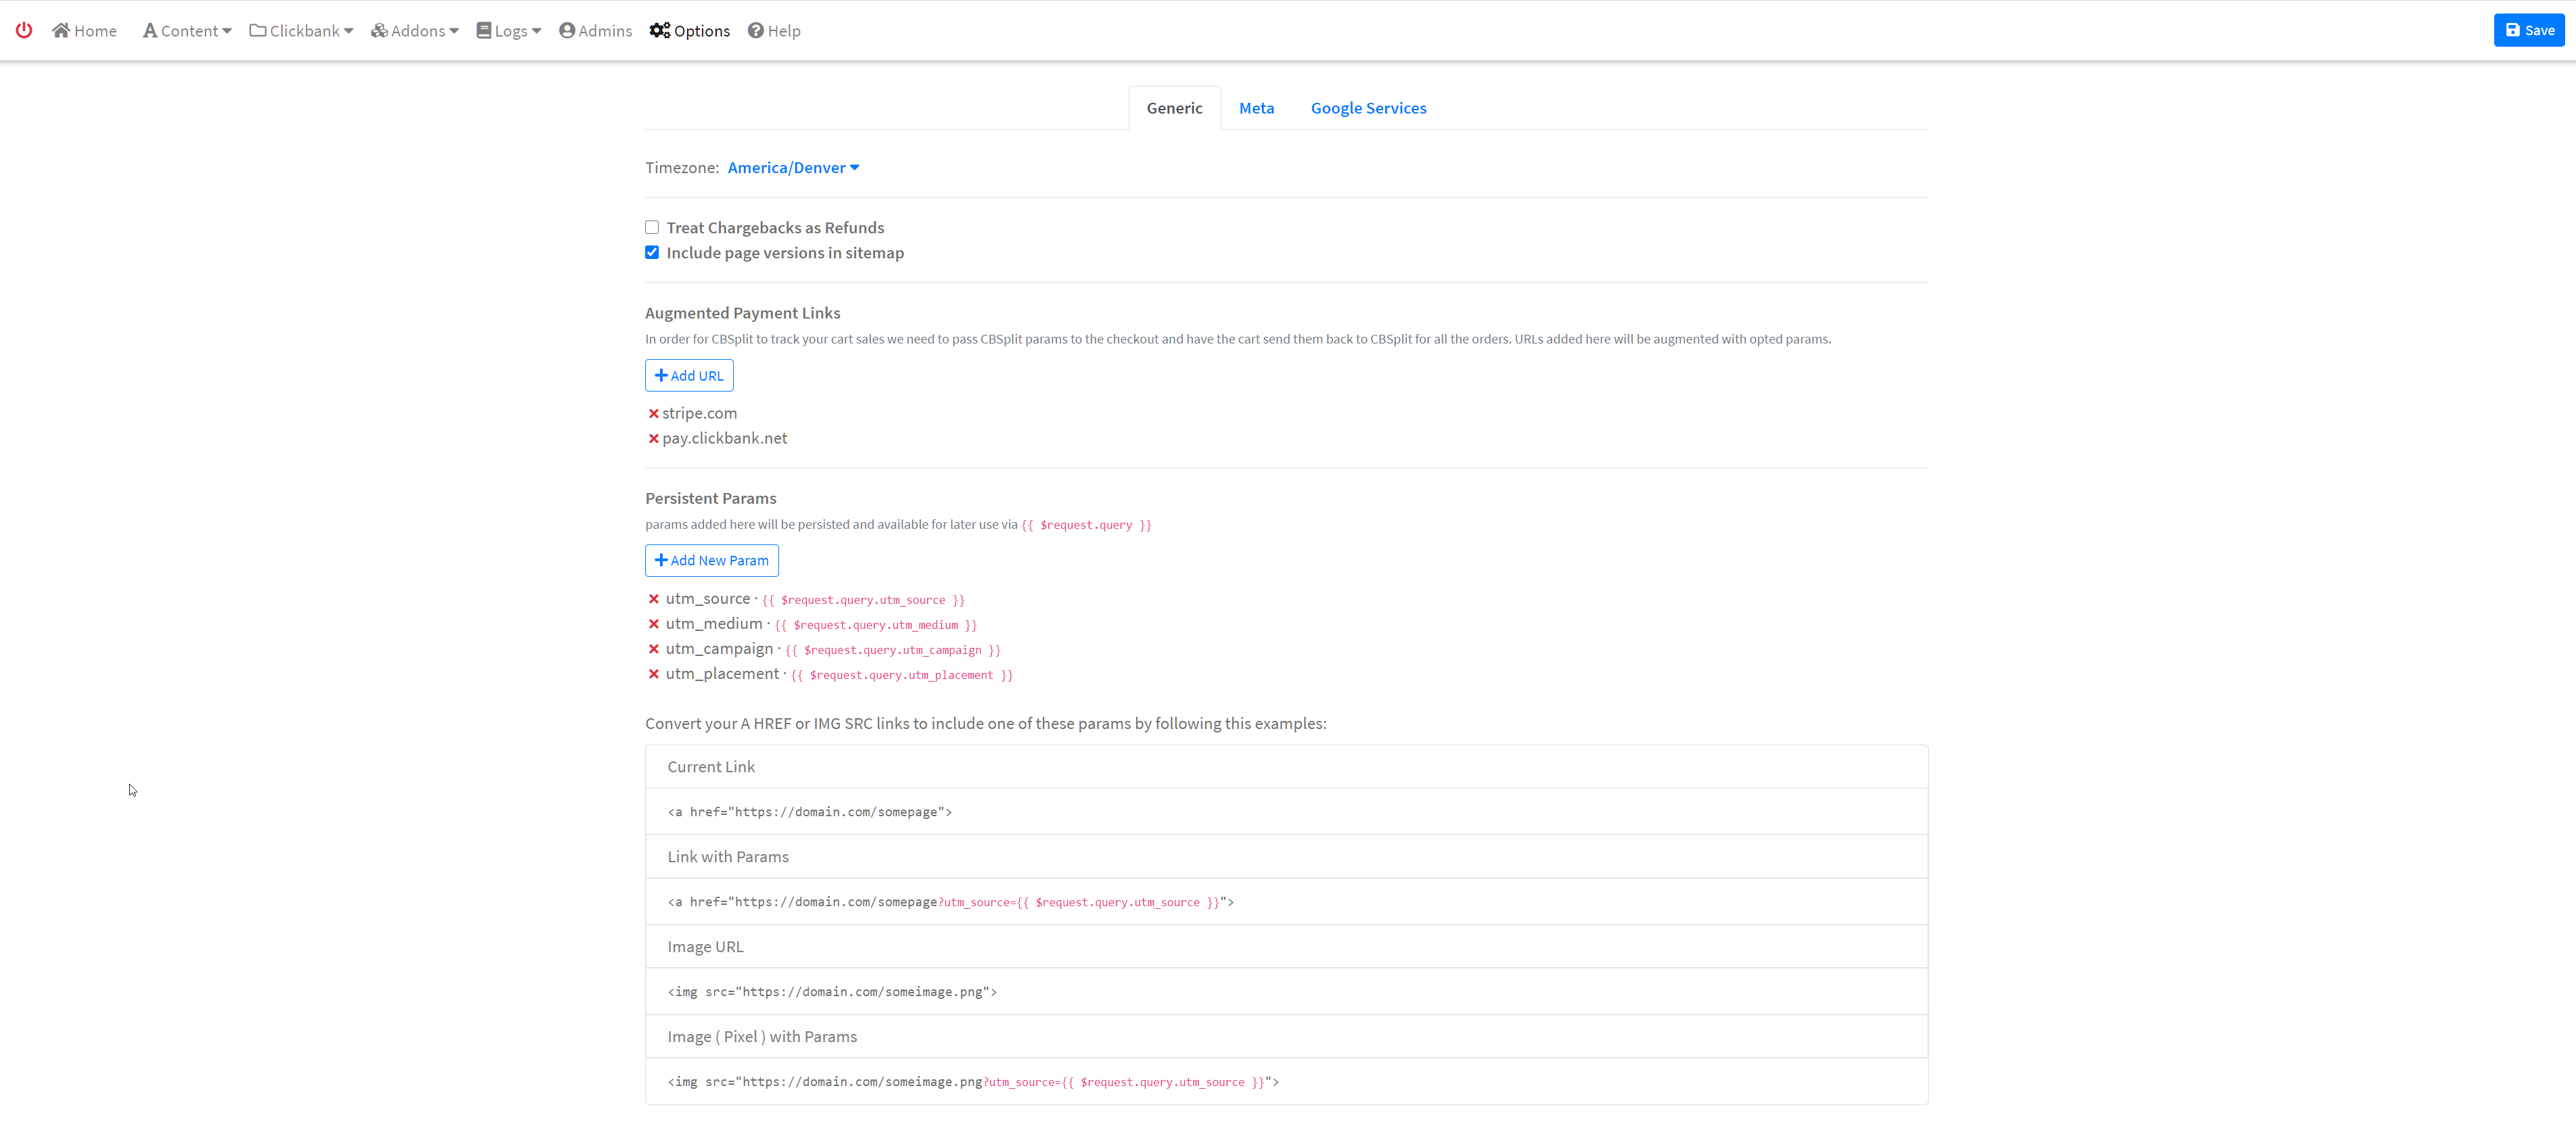
Task: Open the America/Denver timezone dropdown
Action: tap(792, 168)
